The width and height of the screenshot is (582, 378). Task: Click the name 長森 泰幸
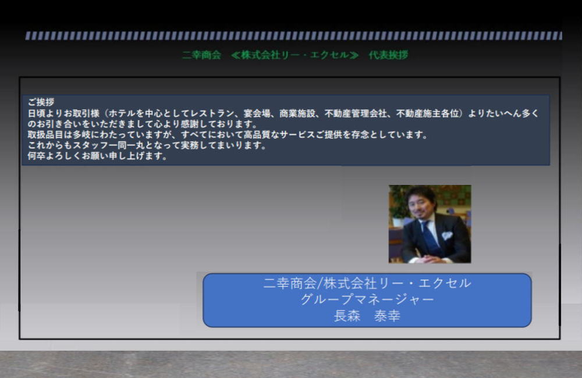(x=367, y=316)
